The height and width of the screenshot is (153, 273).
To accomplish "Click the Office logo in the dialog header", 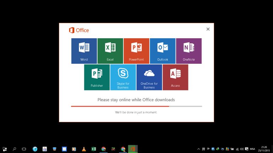I will click(79, 30).
